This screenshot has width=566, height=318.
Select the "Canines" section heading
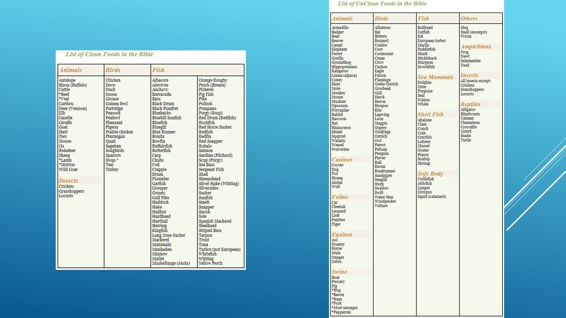tap(342, 160)
